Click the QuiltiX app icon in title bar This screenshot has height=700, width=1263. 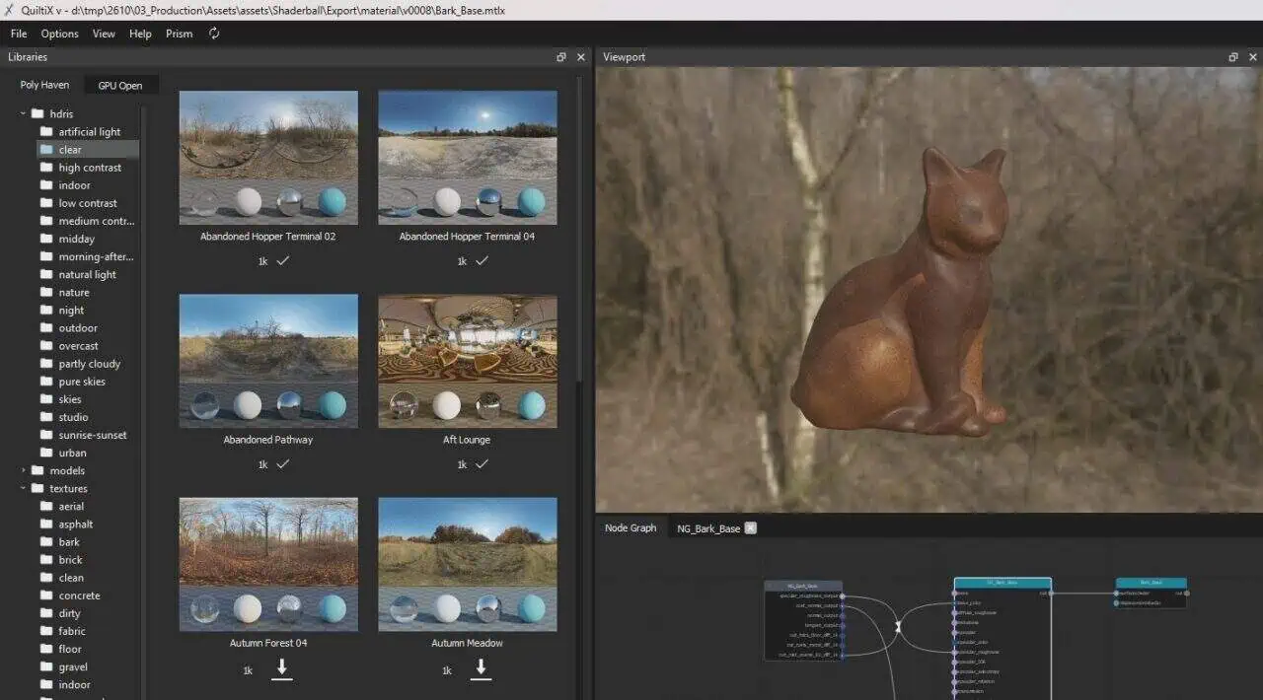pyautogui.click(x=9, y=9)
